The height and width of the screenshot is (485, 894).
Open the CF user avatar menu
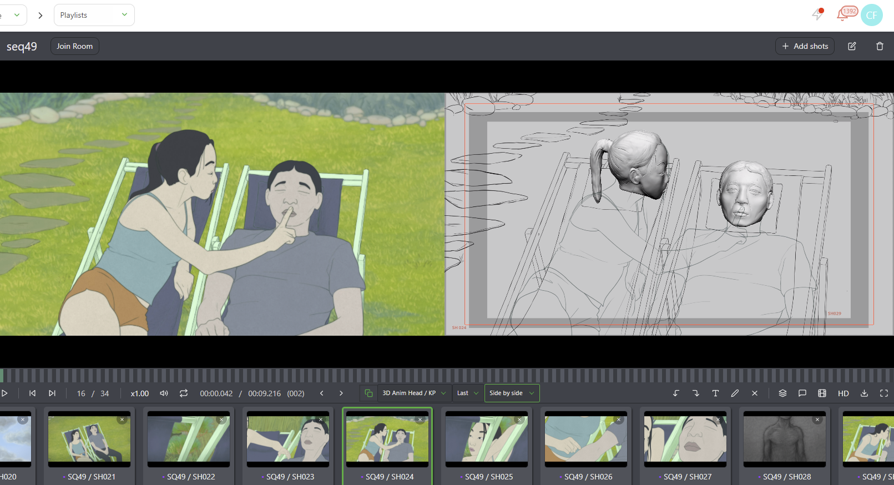(x=872, y=15)
